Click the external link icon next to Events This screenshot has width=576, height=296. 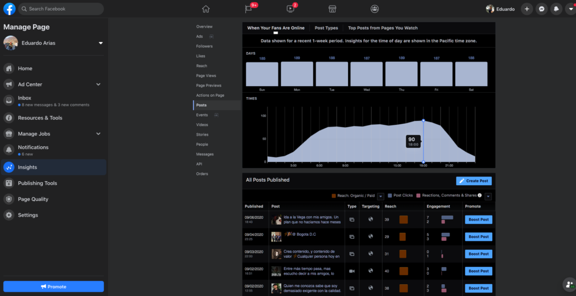tap(217, 115)
